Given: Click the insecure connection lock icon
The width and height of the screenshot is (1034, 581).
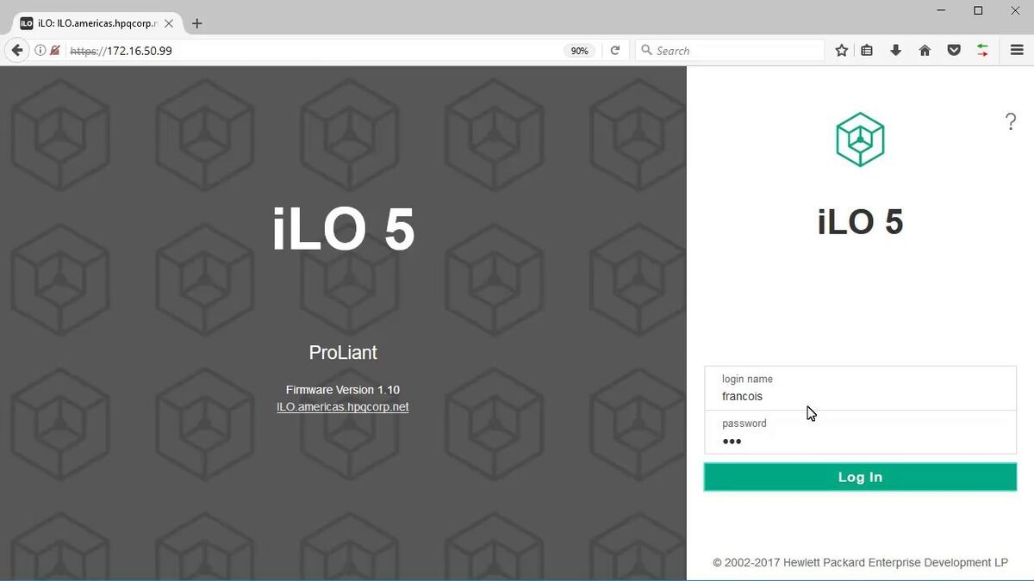Looking at the screenshot, I should [x=55, y=51].
